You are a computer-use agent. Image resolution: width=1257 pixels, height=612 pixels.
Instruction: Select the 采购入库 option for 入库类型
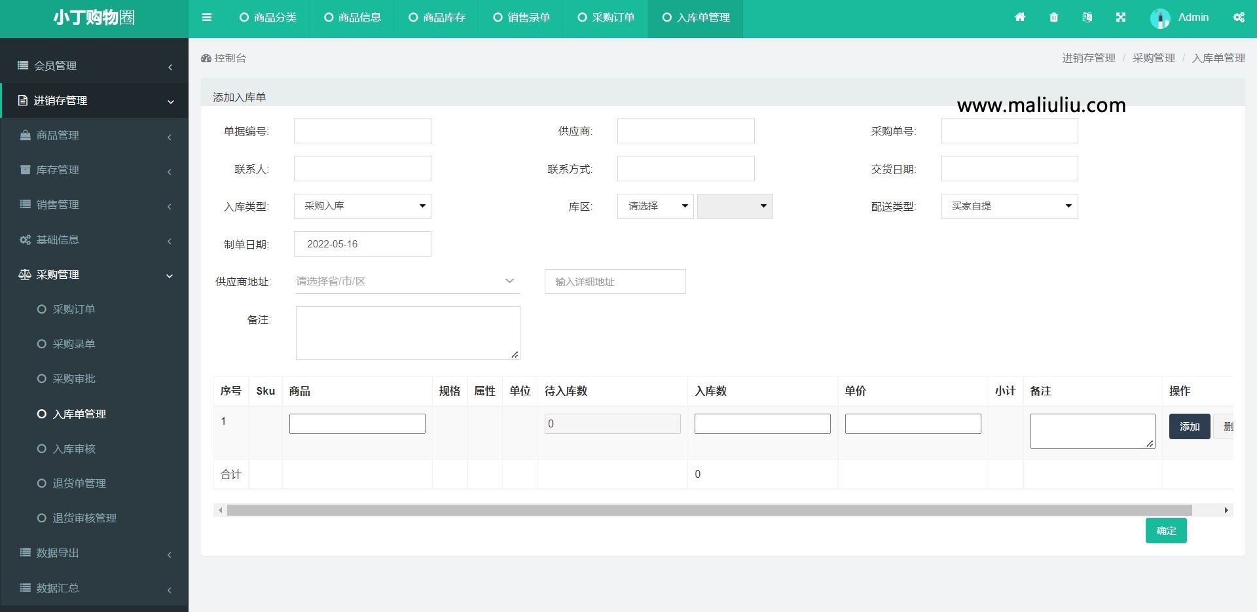[362, 206]
